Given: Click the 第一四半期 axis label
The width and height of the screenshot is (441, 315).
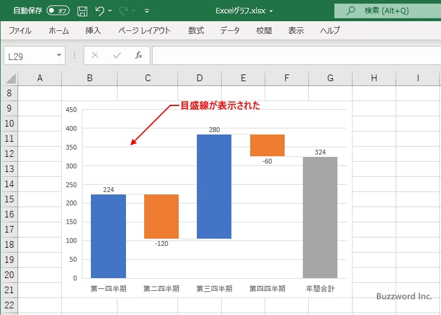Looking at the screenshot, I should (x=108, y=288).
